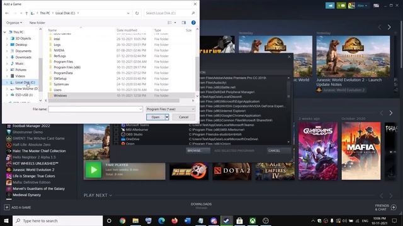This screenshot has width=403, height=226.
Task: Click the file list vertical scrollbar
Action: click(x=197, y=73)
